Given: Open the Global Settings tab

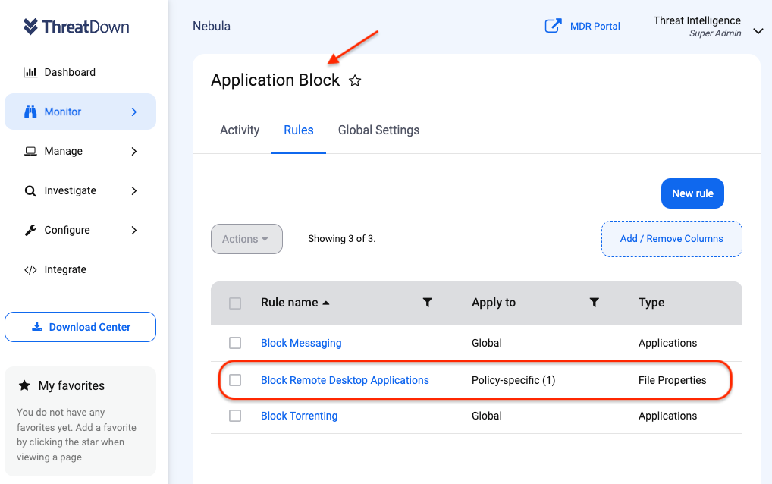Looking at the screenshot, I should point(378,130).
